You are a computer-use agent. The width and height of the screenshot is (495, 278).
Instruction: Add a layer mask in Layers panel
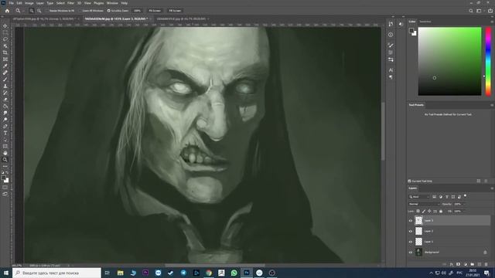[458, 264]
